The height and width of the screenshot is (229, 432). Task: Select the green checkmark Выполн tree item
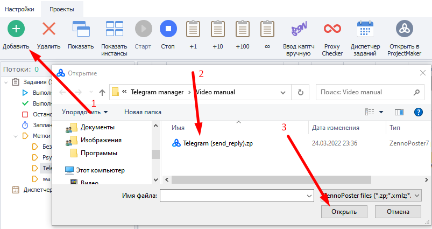(x=37, y=103)
